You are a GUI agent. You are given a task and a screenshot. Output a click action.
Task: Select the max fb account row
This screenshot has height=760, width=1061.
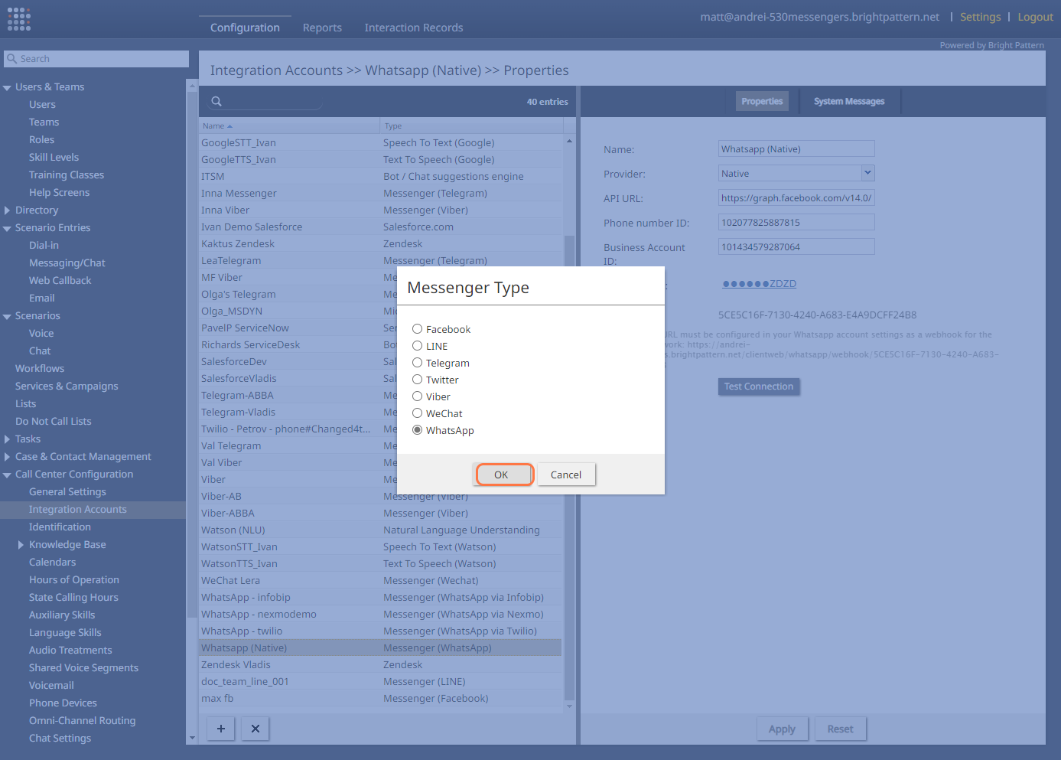click(380, 699)
